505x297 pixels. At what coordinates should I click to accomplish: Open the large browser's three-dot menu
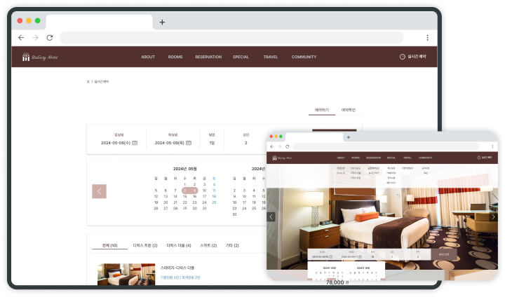[x=427, y=38]
